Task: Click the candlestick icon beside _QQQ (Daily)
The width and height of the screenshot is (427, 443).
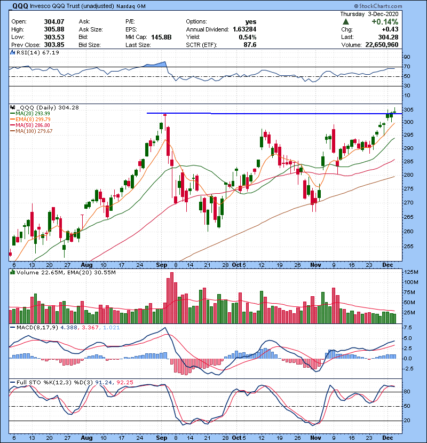Action: click(x=12, y=107)
